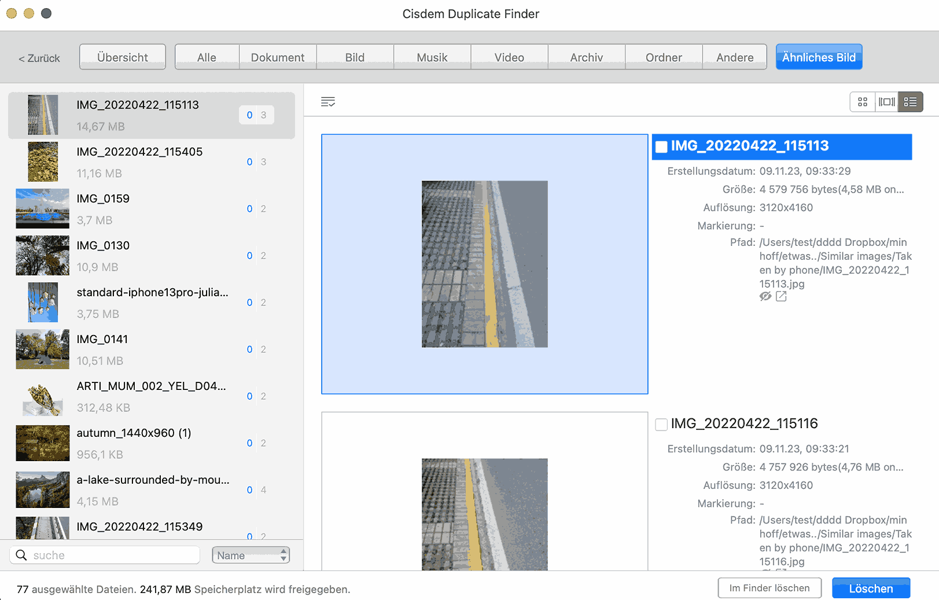The height and width of the screenshot is (600, 939).
Task: Select ARTI_MUM_002_YEL_D04 group
Action: (x=152, y=396)
